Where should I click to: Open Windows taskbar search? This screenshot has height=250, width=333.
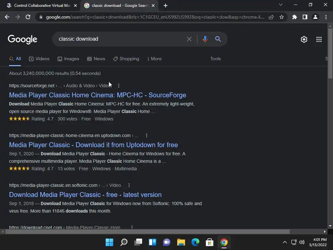point(124,242)
